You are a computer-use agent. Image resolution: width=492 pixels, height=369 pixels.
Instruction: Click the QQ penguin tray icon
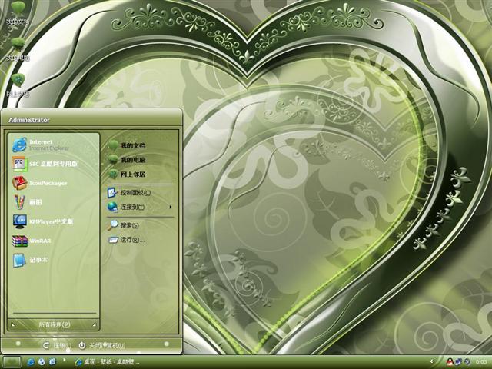(450, 361)
